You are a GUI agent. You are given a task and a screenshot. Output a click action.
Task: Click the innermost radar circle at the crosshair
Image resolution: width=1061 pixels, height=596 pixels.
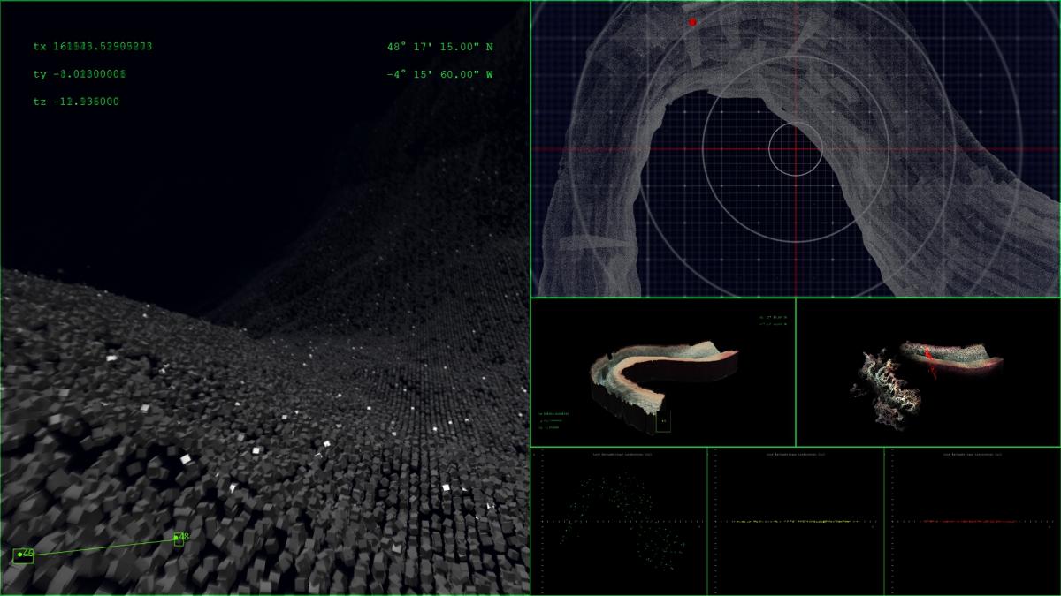795,149
